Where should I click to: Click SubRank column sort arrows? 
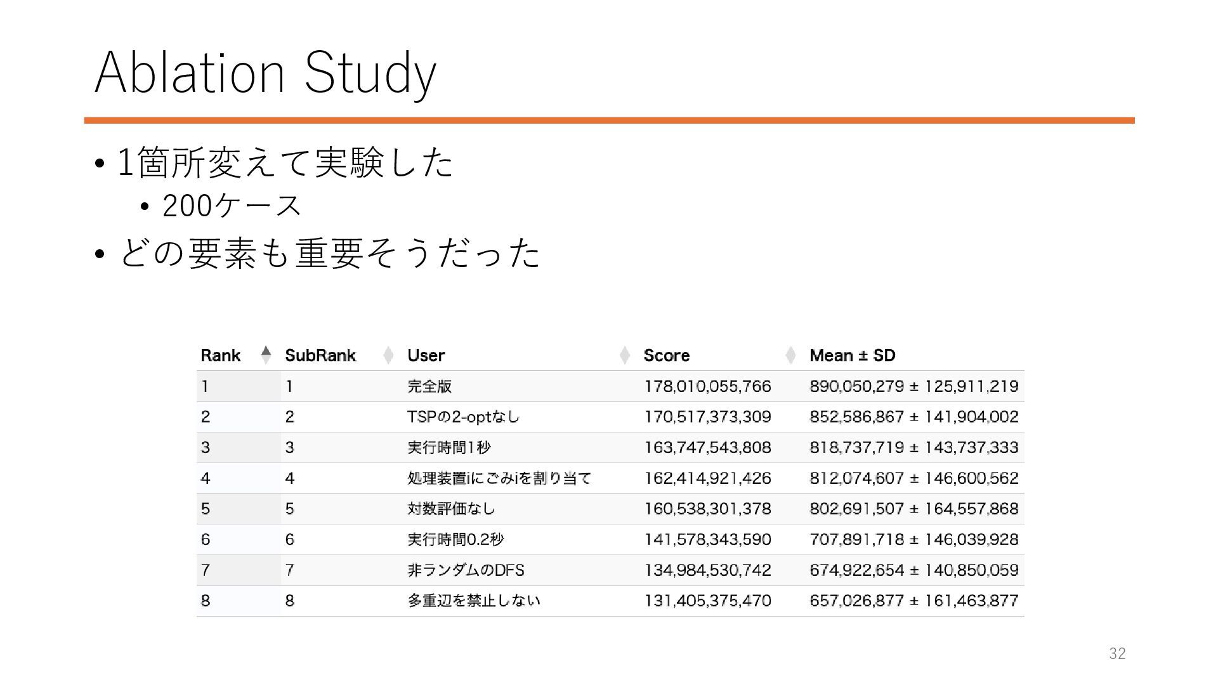coord(388,355)
